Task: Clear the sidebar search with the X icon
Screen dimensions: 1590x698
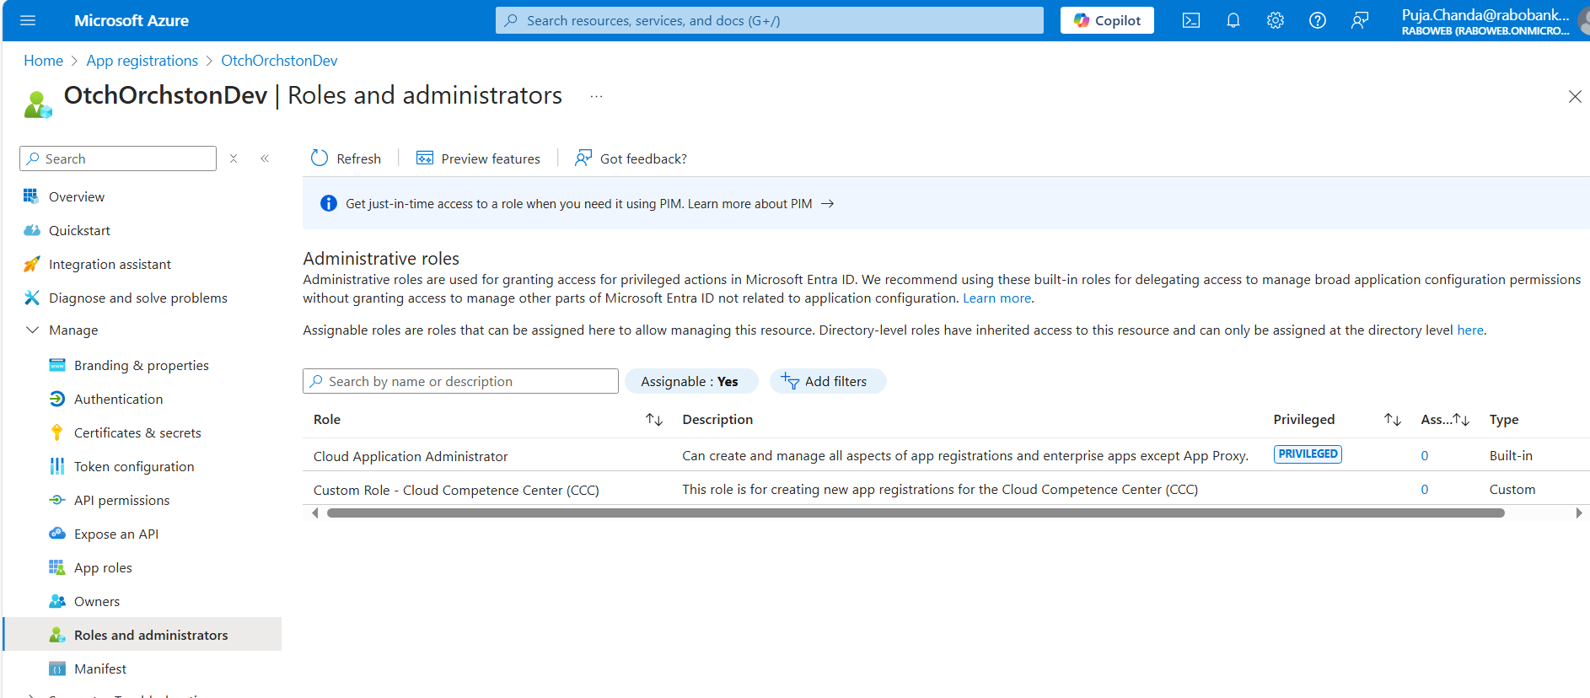Action: pyautogui.click(x=234, y=158)
